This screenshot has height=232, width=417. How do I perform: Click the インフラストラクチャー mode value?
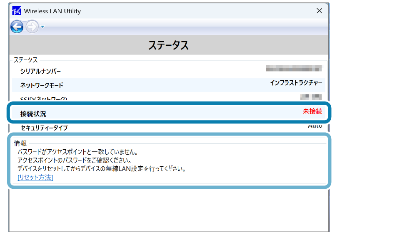tap(296, 83)
